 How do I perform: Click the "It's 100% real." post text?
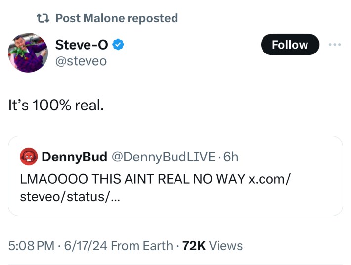pos(56,106)
